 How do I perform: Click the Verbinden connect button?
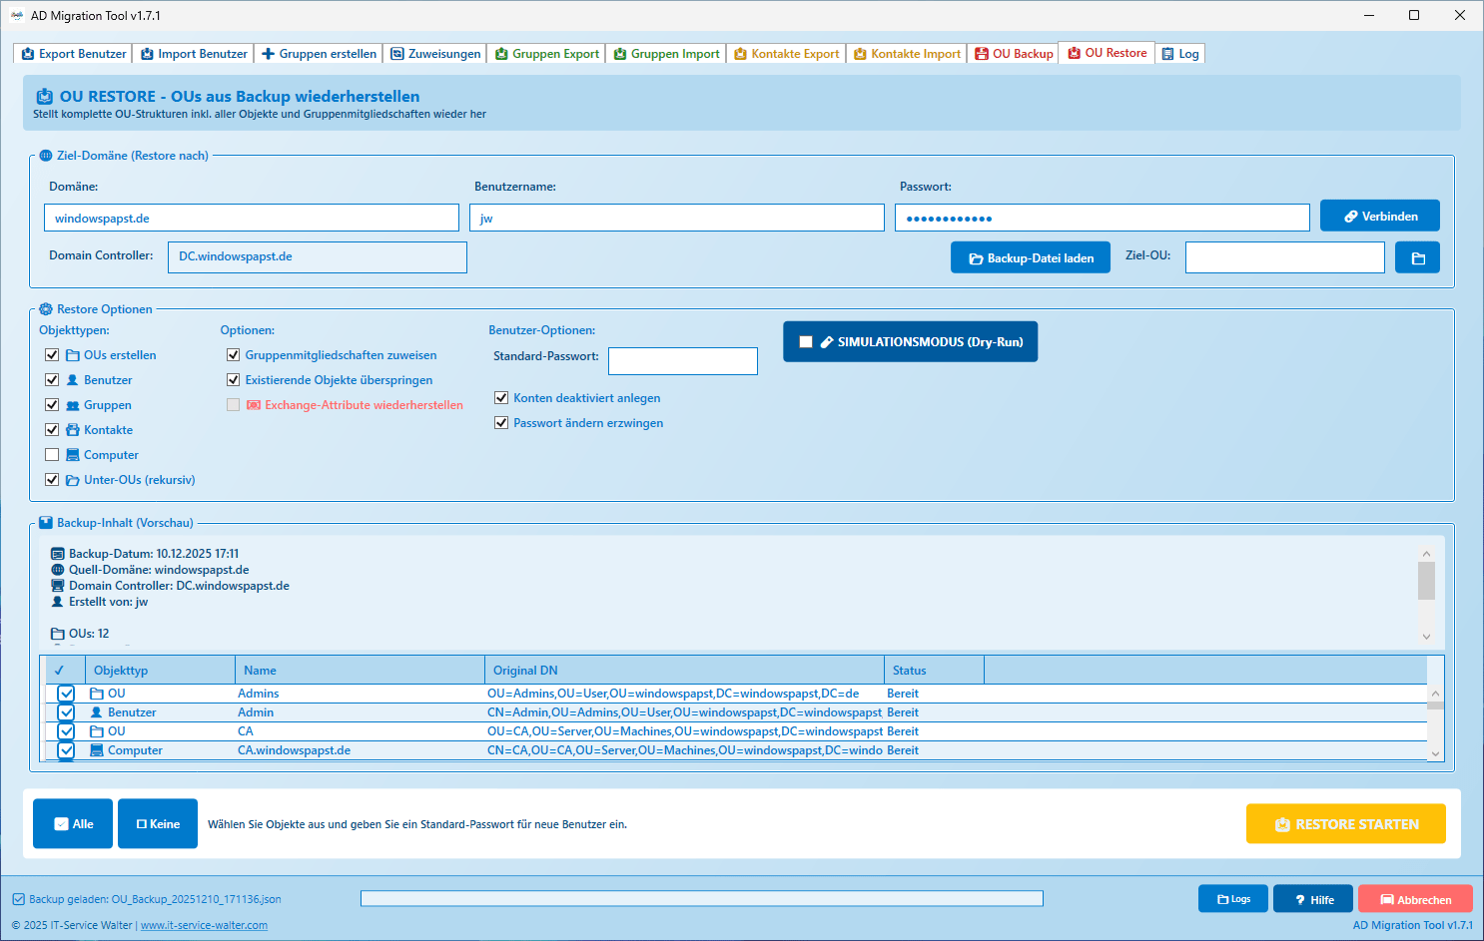point(1379,216)
